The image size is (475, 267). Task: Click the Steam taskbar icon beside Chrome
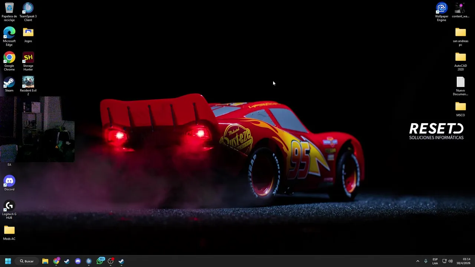pyautogui.click(x=67, y=261)
